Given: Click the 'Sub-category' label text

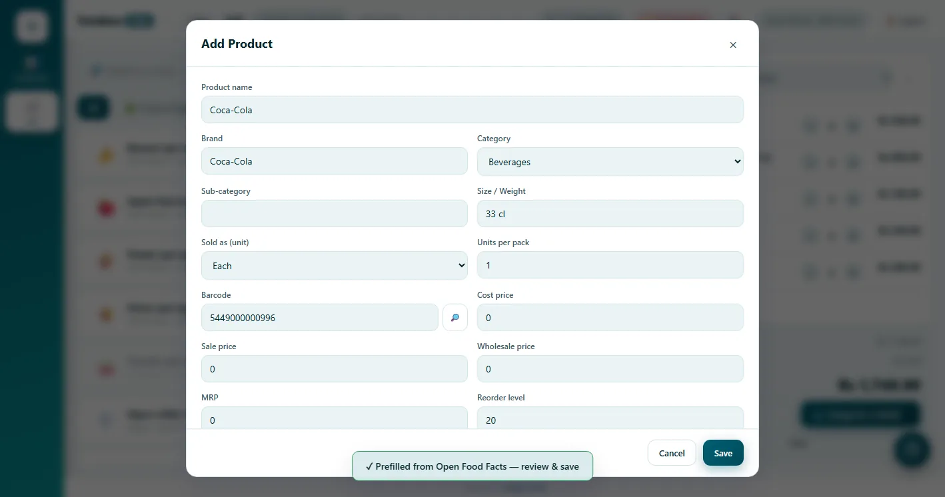Looking at the screenshot, I should click(x=226, y=191).
